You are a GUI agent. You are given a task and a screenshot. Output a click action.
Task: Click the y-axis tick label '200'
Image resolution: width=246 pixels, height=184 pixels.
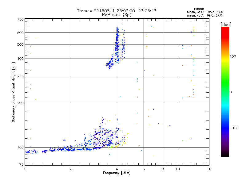[21, 103]
